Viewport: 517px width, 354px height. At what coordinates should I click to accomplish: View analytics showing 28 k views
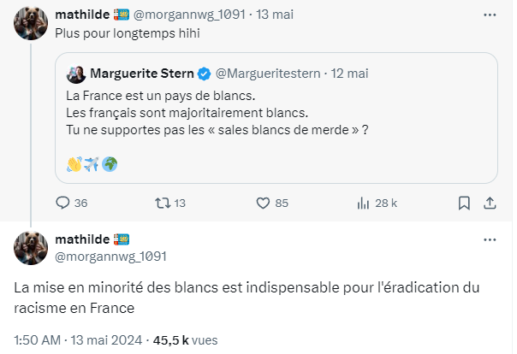pos(363,204)
